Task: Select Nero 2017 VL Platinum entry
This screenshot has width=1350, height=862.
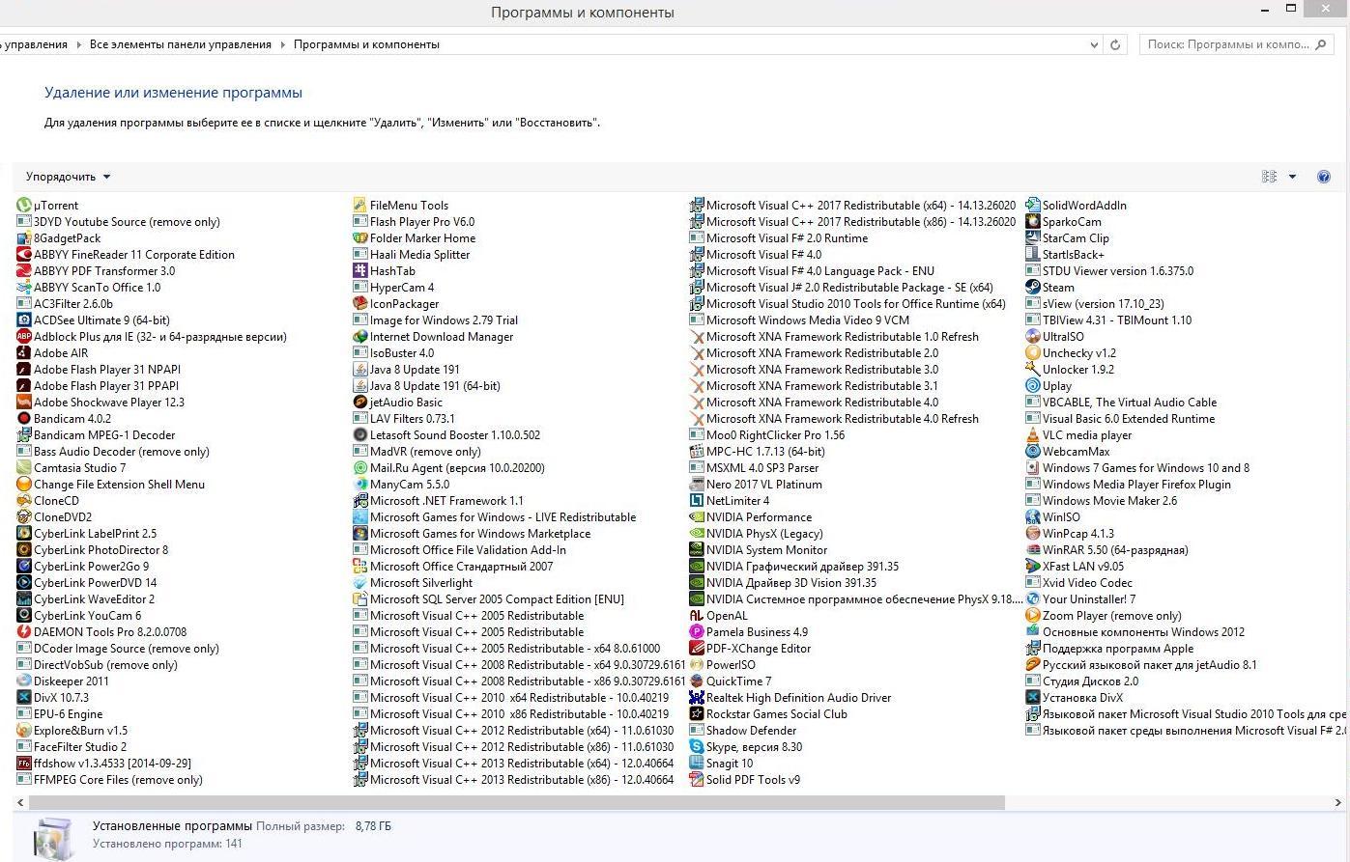Action: coord(756,484)
